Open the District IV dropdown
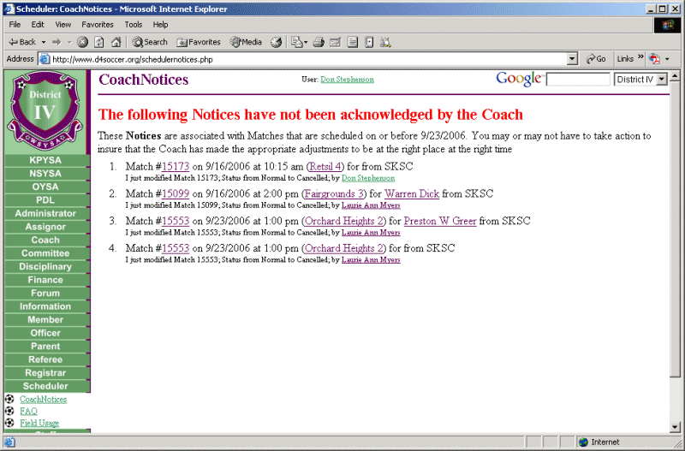Screen dimensions: 685x451 (x=640, y=80)
